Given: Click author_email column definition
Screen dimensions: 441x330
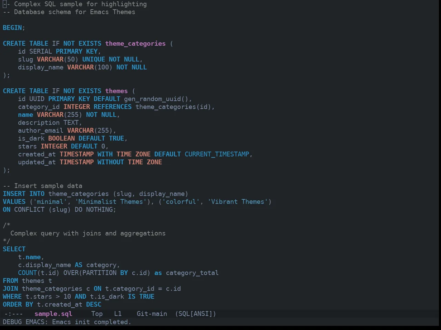Looking at the screenshot, I should (67, 130).
